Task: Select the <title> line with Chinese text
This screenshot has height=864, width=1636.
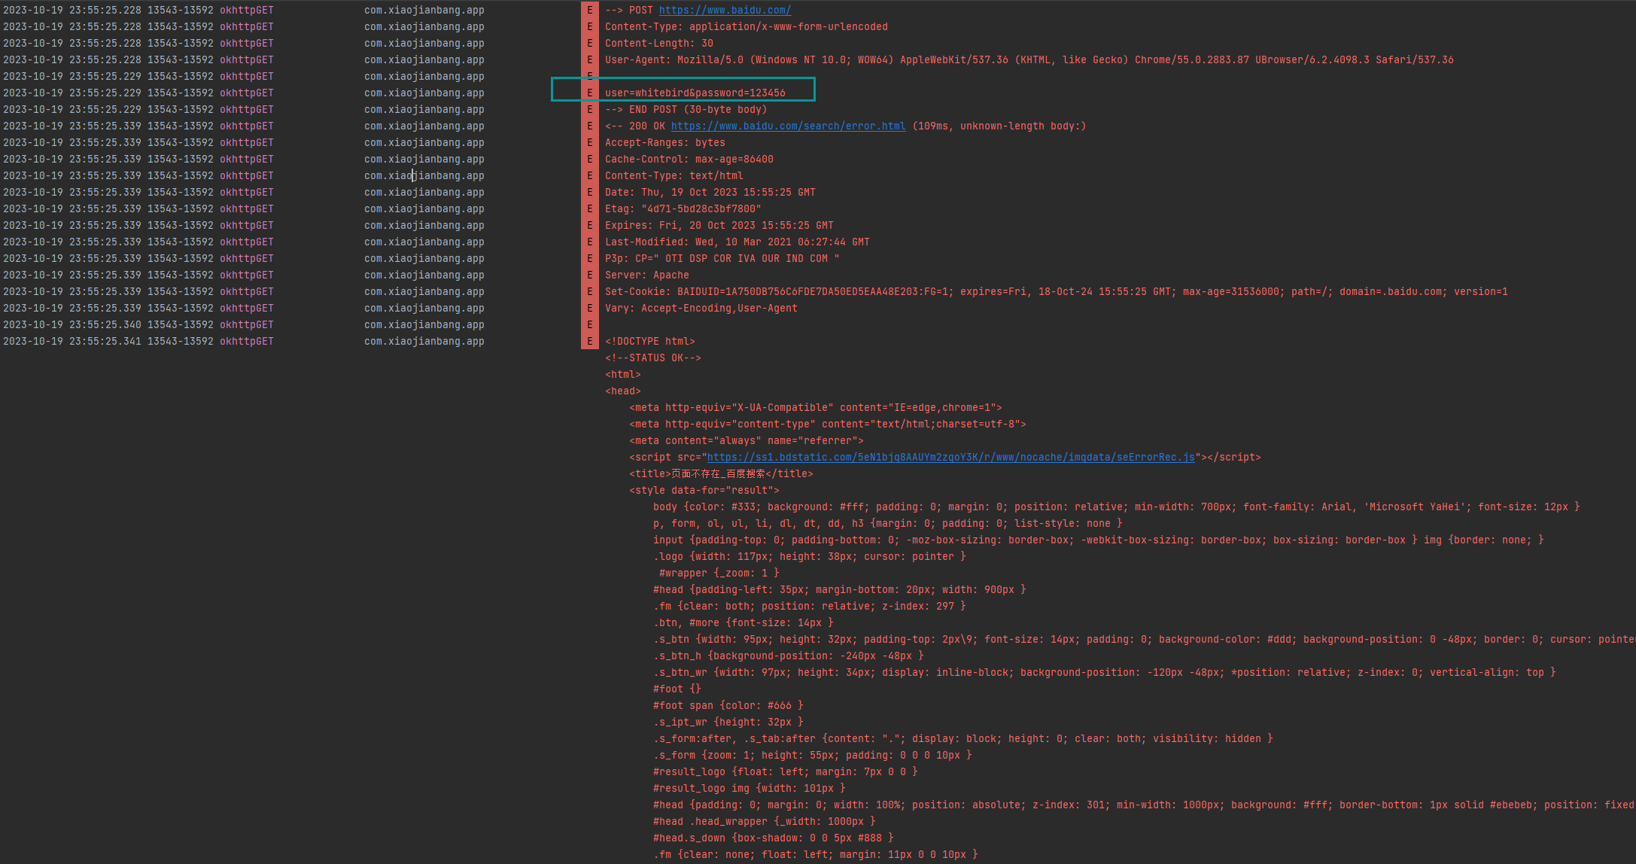Action: point(721,474)
